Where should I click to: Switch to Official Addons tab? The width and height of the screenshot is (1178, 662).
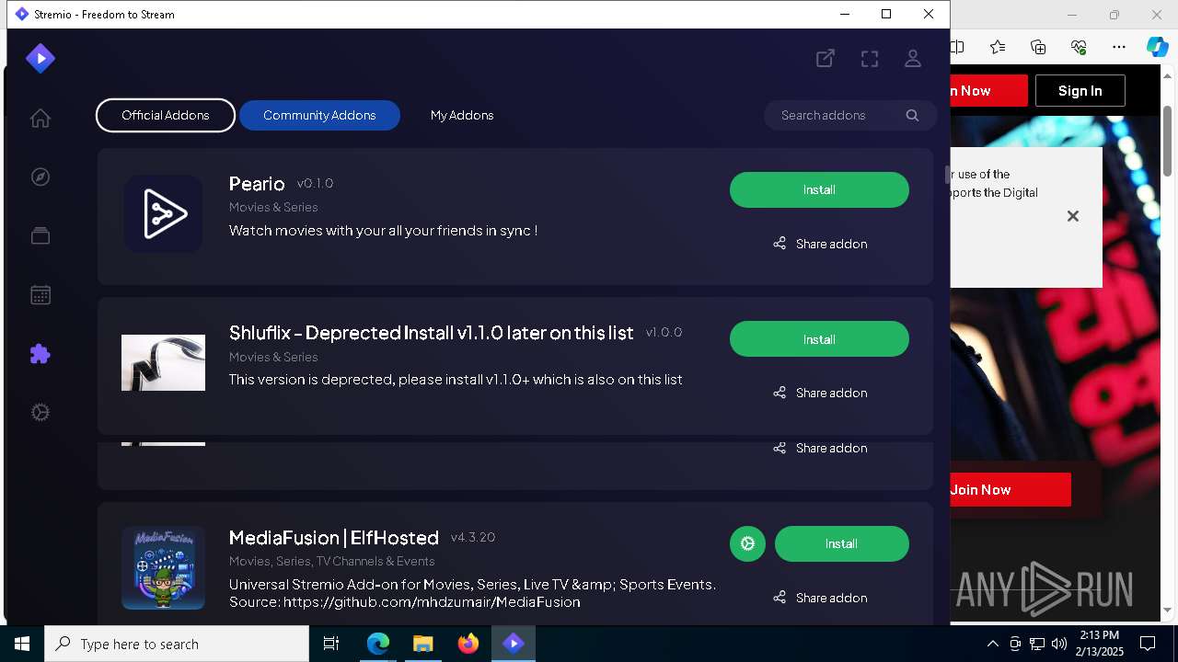click(166, 115)
